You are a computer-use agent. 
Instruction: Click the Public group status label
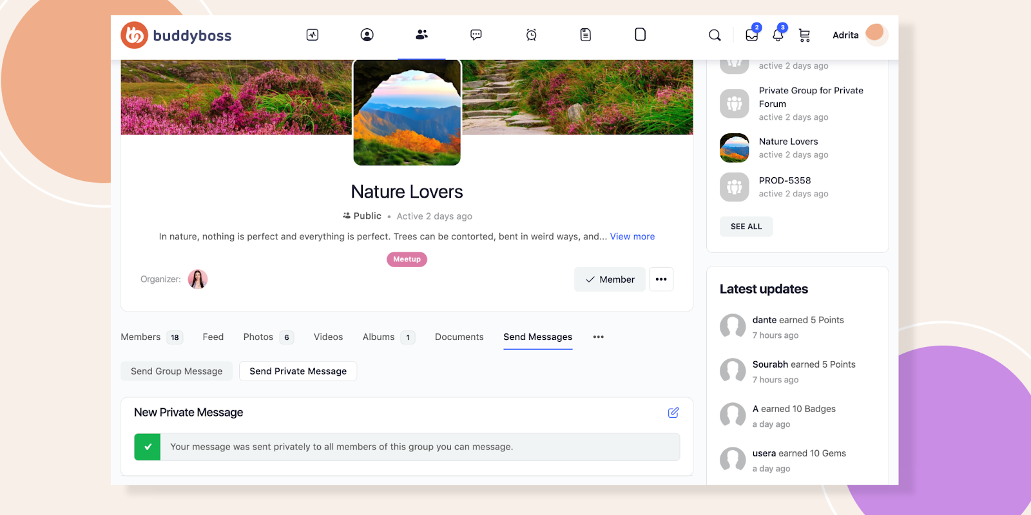(362, 216)
